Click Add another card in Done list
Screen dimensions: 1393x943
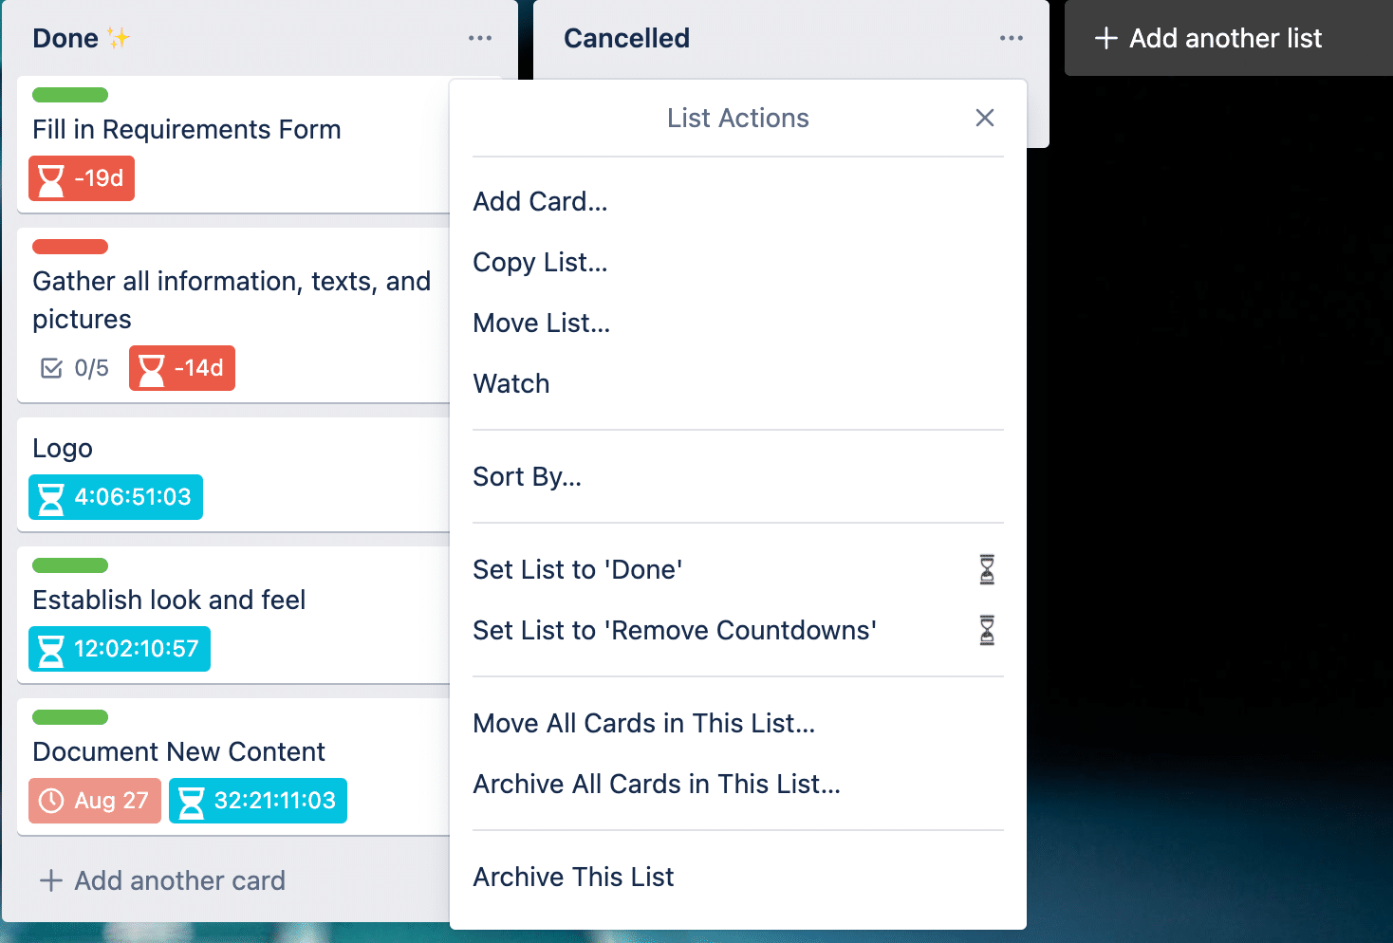(x=162, y=880)
